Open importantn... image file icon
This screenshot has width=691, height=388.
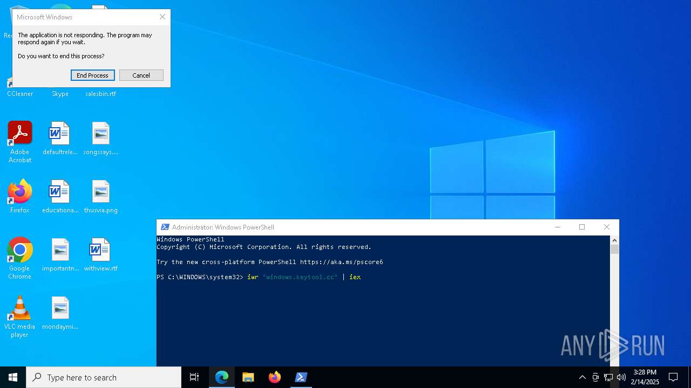pyautogui.click(x=60, y=255)
